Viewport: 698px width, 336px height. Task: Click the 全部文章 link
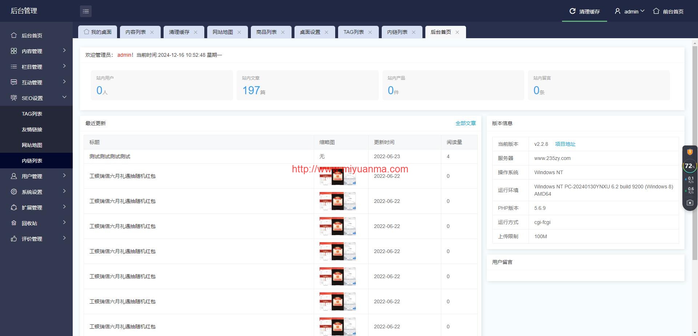point(465,123)
